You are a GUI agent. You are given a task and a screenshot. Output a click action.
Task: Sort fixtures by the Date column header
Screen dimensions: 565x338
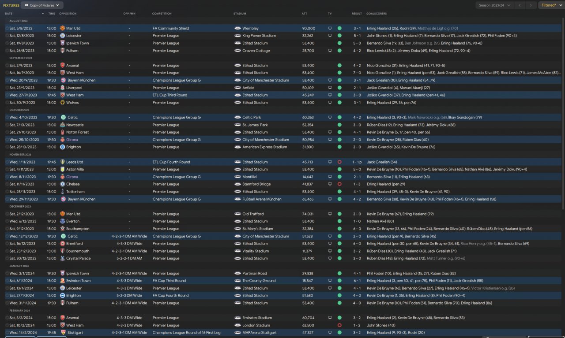[x=9, y=14]
